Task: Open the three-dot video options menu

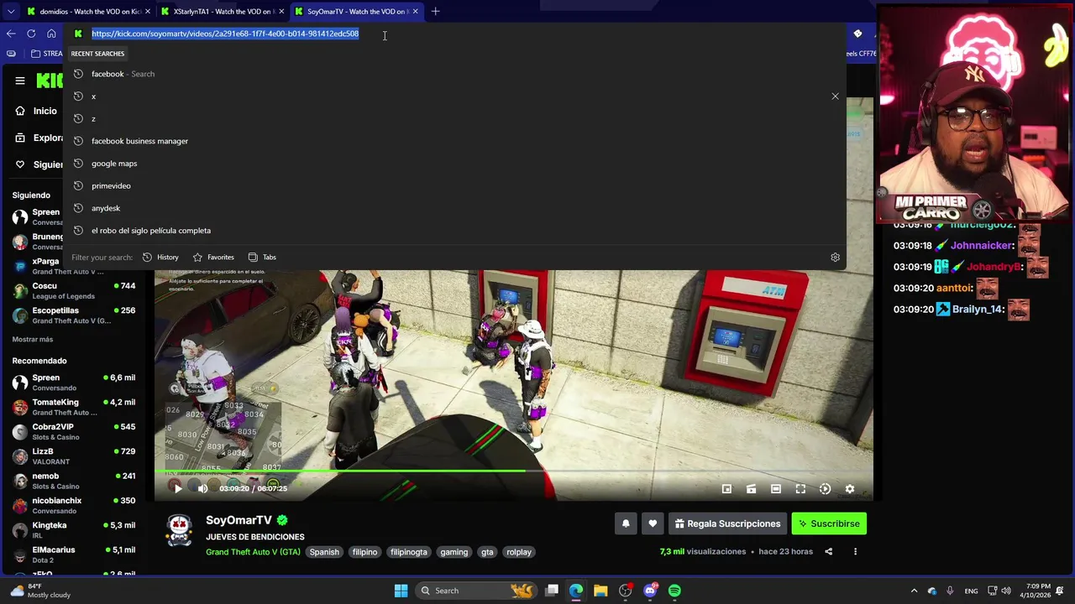Action: 855,552
